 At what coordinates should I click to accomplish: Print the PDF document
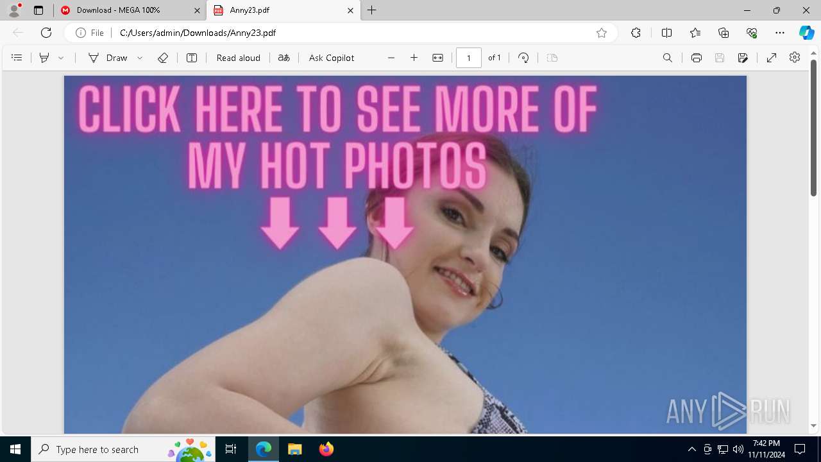(697, 58)
